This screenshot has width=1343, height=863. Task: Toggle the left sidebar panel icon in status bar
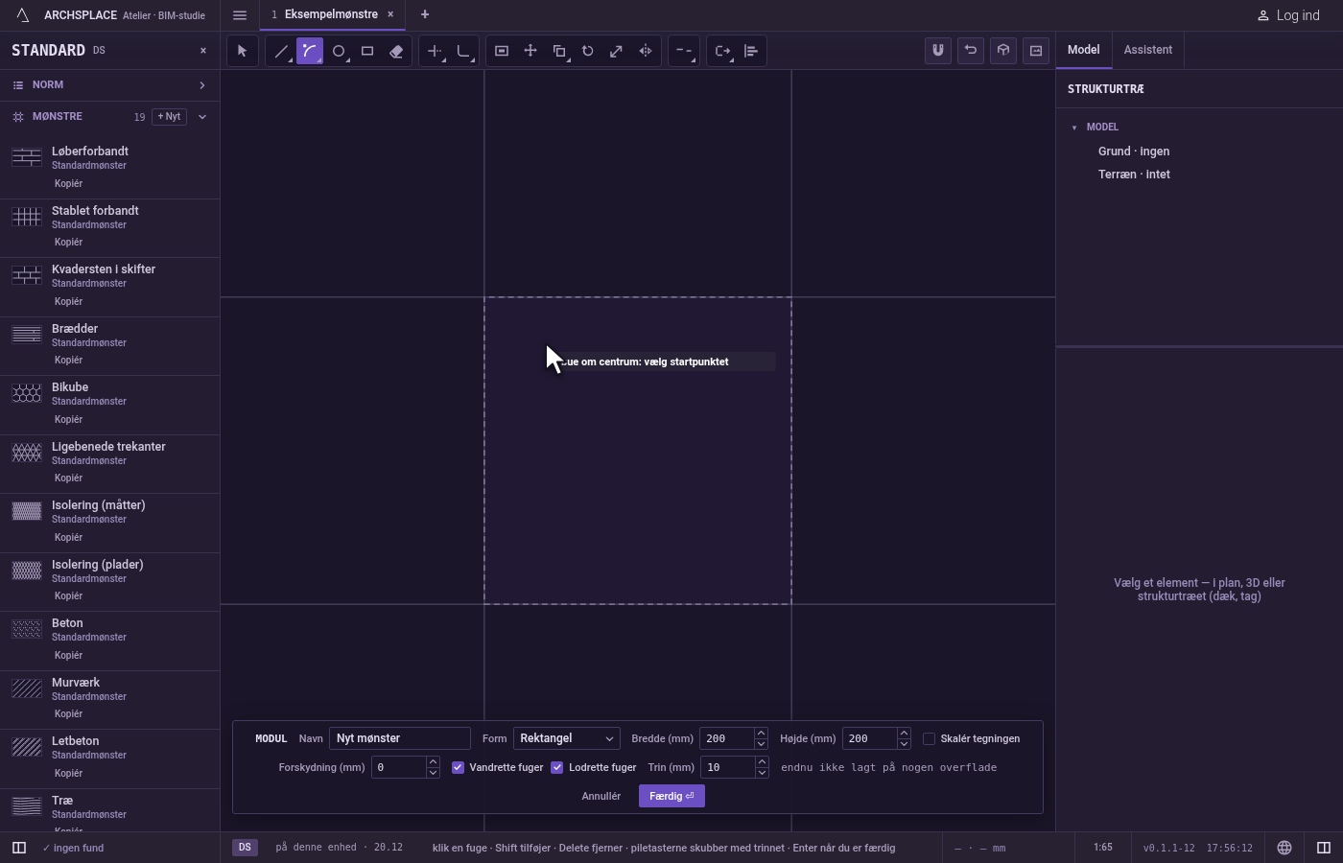pos(19,848)
